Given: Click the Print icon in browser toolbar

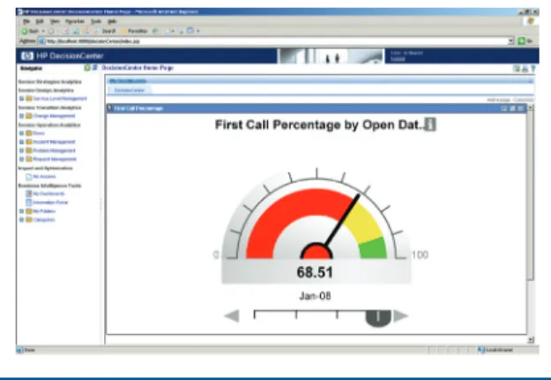Looking at the screenshot, I should tap(181, 31).
